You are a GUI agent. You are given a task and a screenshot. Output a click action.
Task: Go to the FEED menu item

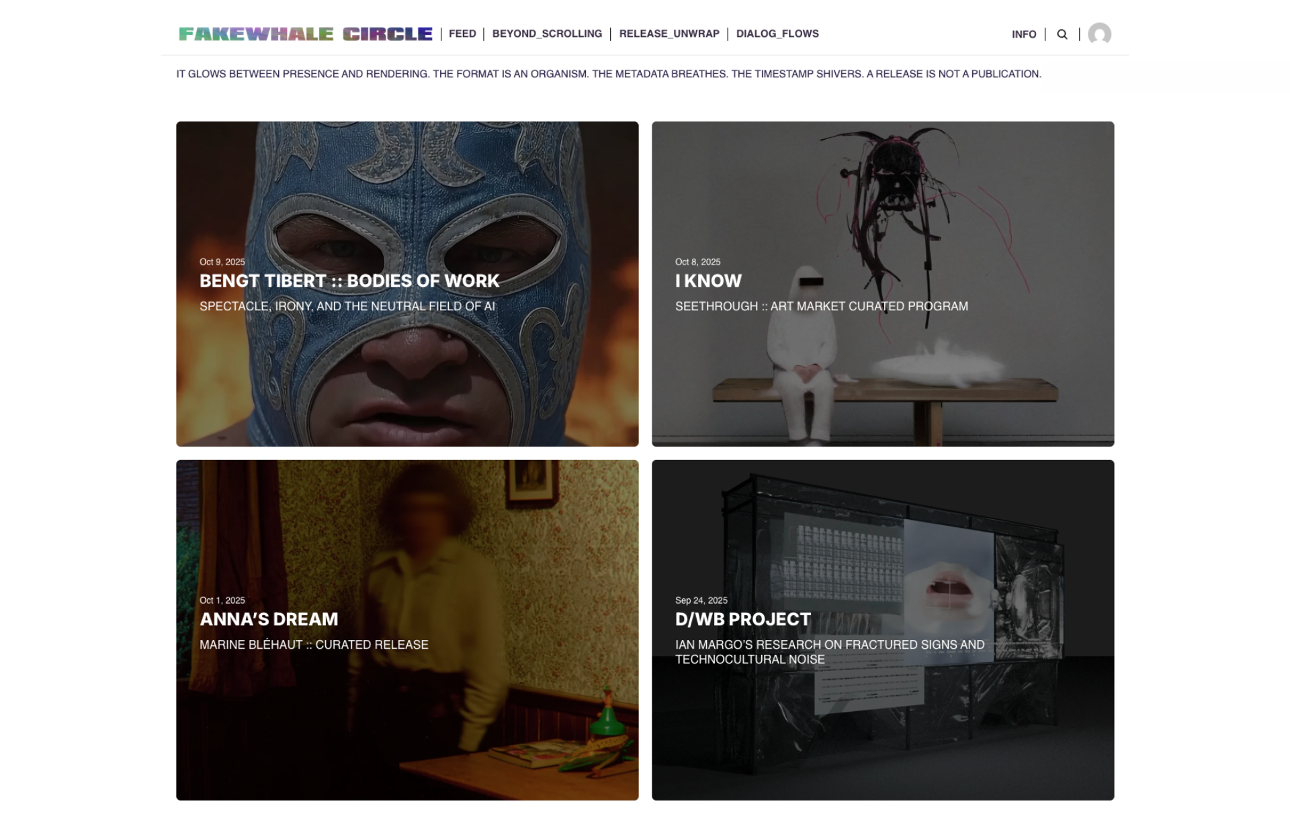click(x=462, y=34)
